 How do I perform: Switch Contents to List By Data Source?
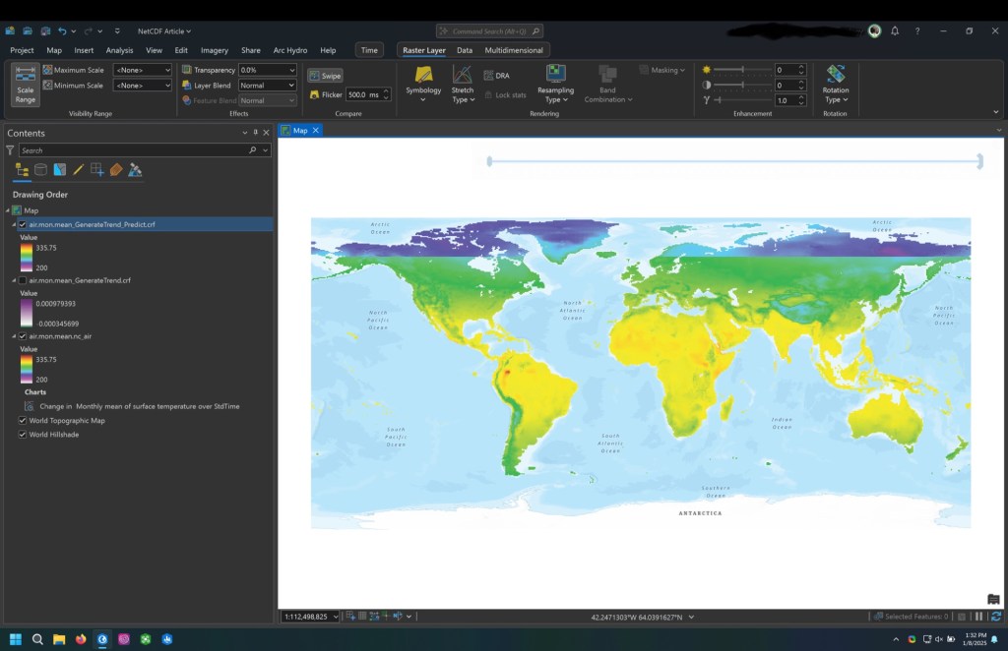[40, 170]
